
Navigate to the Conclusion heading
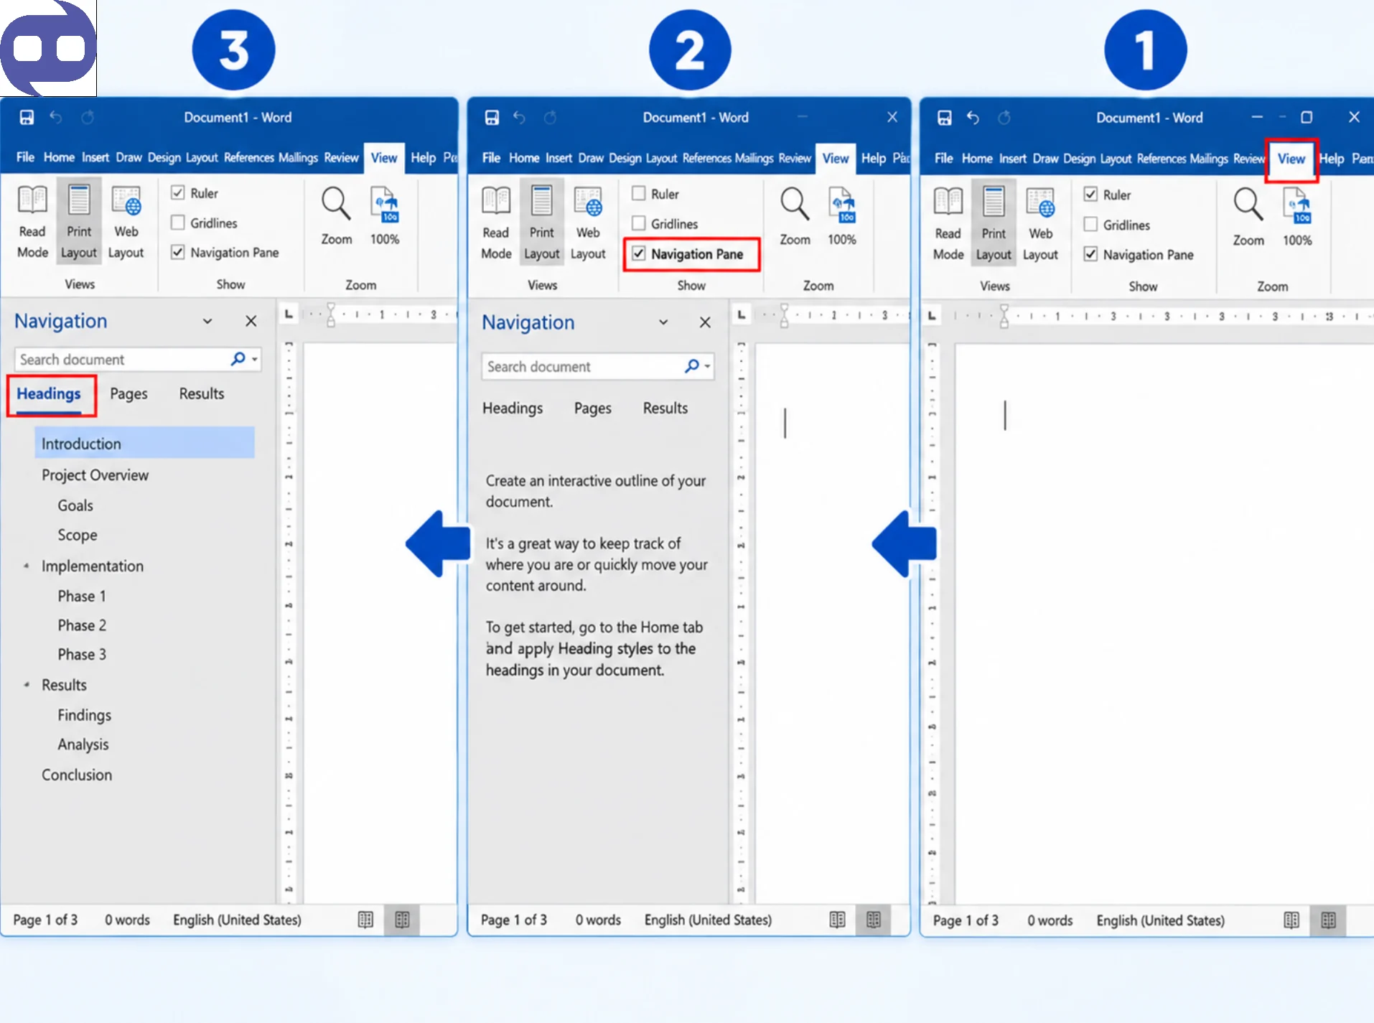coord(77,775)
